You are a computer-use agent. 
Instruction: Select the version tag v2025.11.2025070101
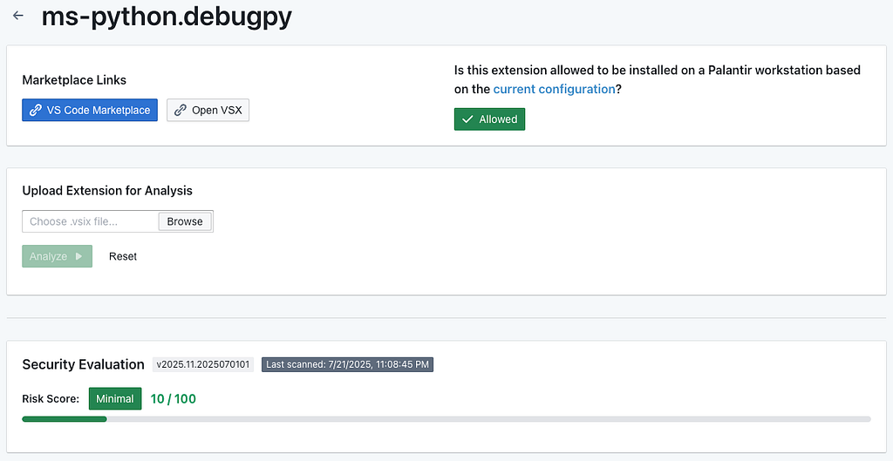[x=203, y=364]
